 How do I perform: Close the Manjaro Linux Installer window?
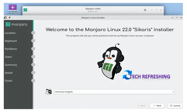181,17
